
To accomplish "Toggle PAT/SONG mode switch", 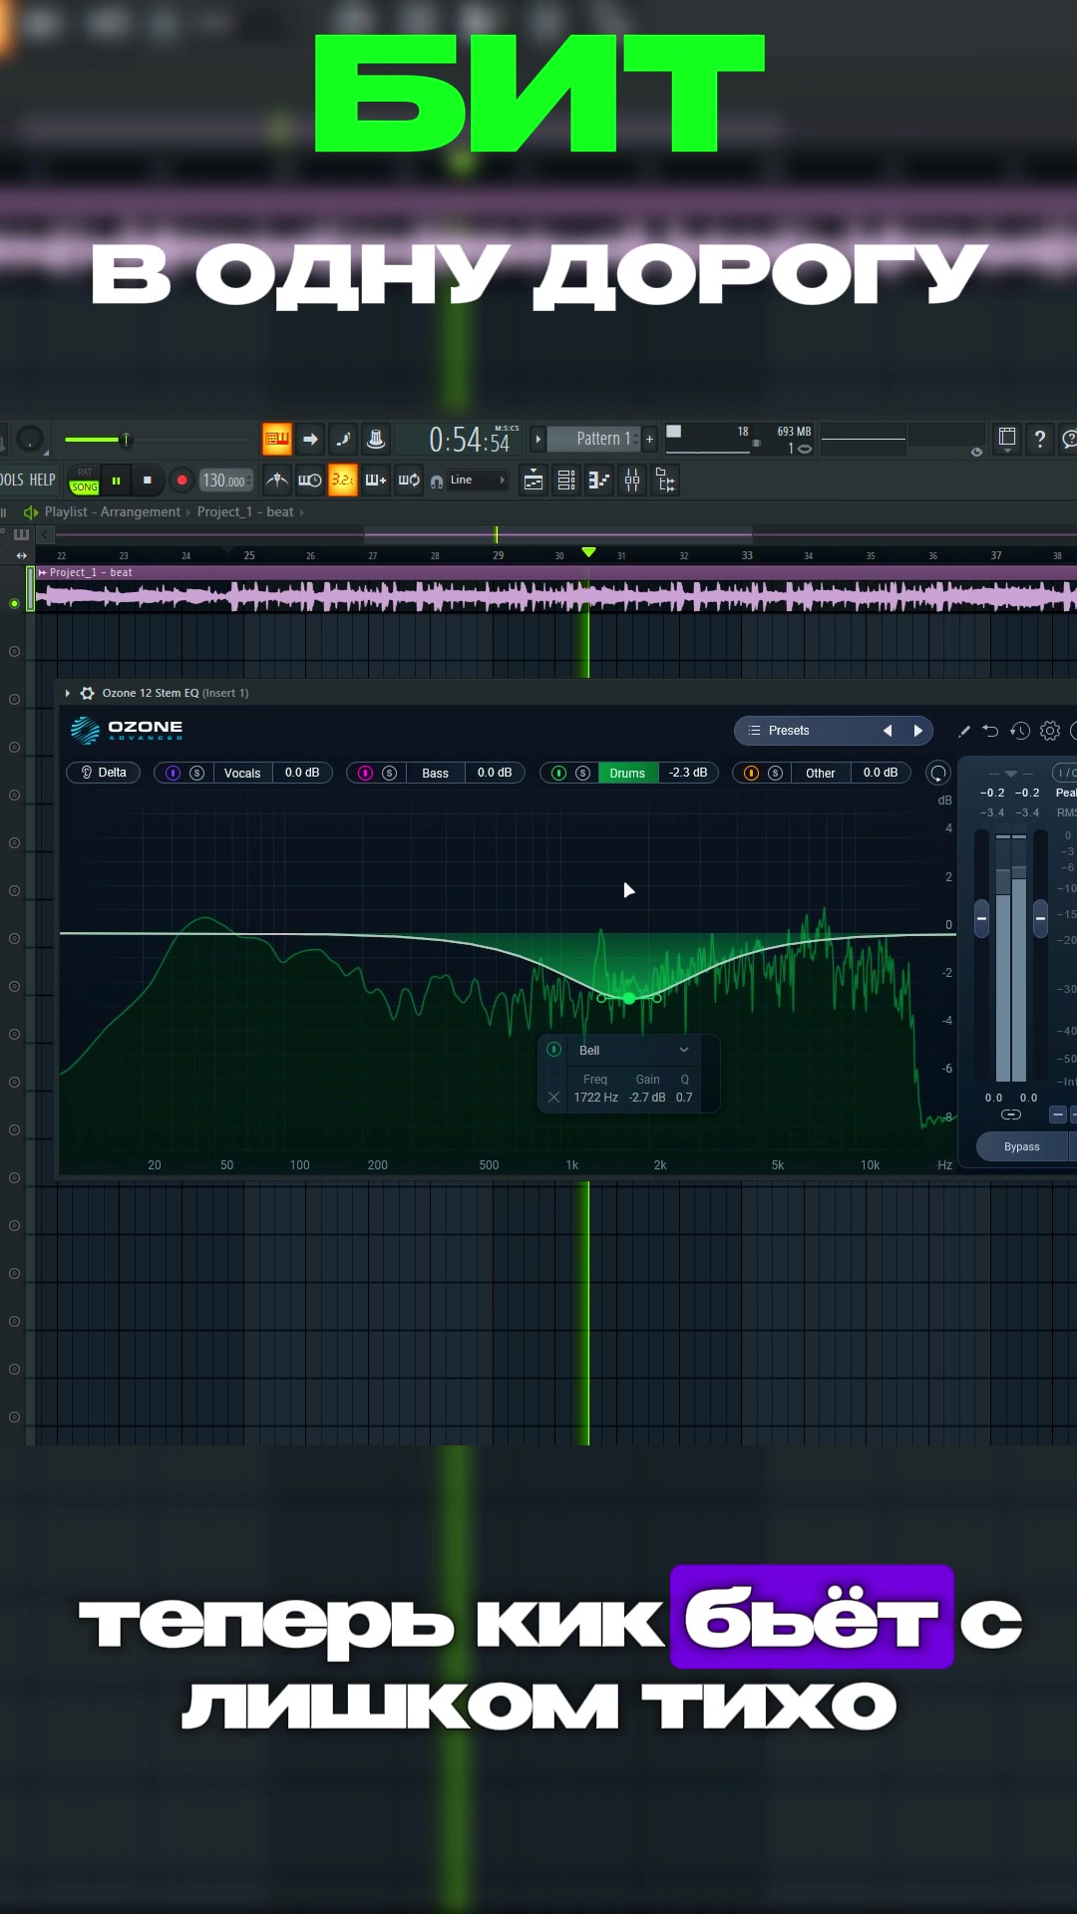I will 85,480.
